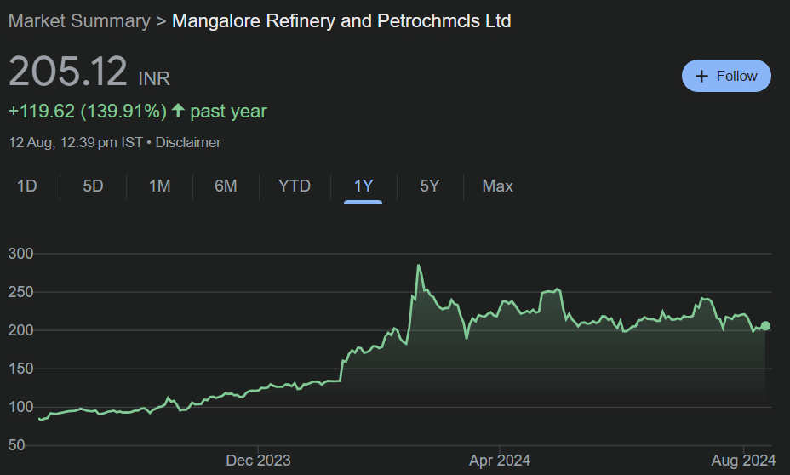Viewport: 790px width, 475px height.
Task: Click the 100 y-axis label
Action: [x=20, y=407]
